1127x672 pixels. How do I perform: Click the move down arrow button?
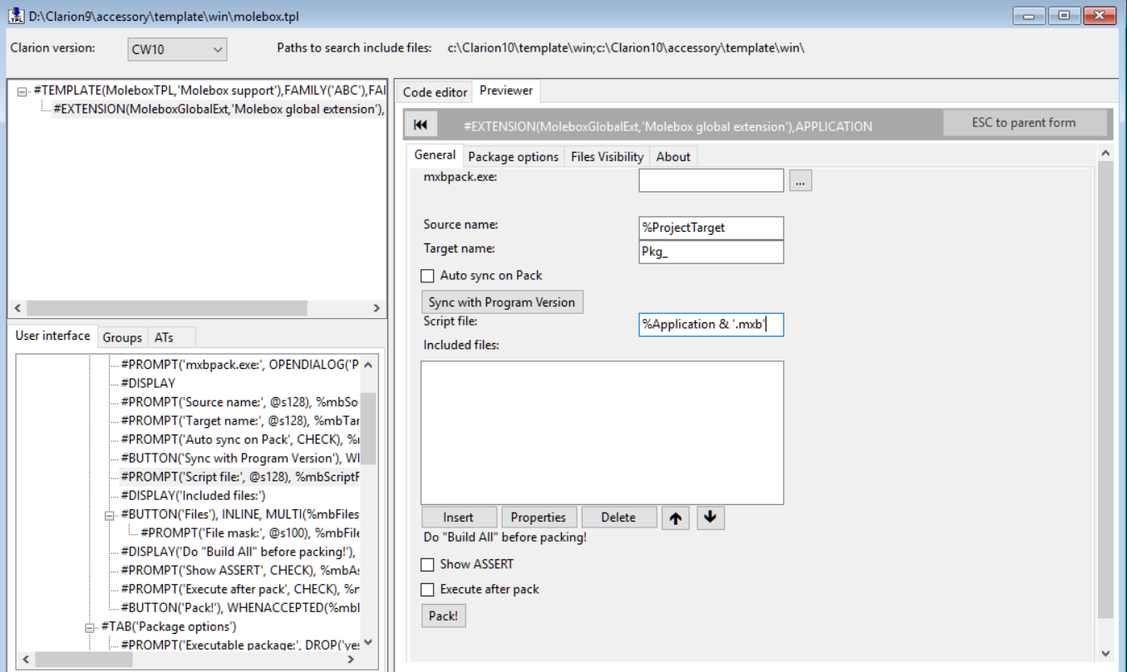(710, 517)
